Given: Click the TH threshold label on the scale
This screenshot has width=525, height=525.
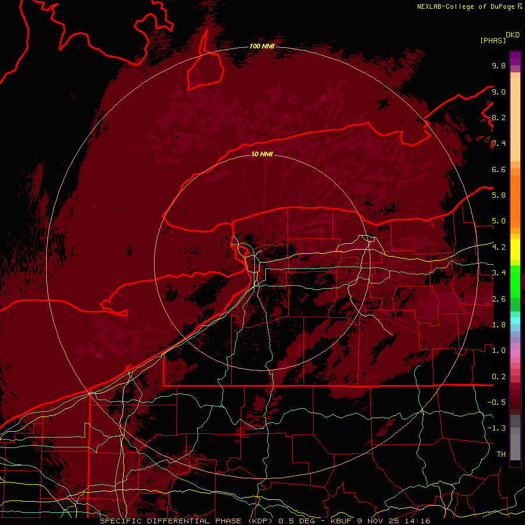Looking at the screenshot, I should 501,454.
